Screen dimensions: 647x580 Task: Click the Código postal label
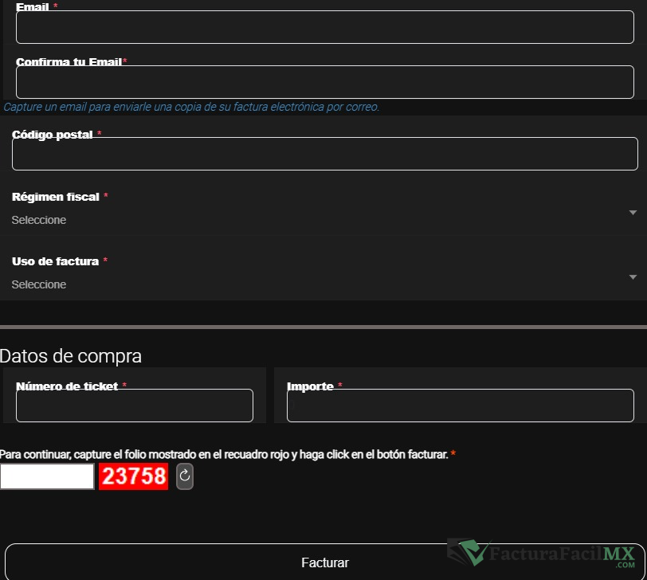point(53,135)
